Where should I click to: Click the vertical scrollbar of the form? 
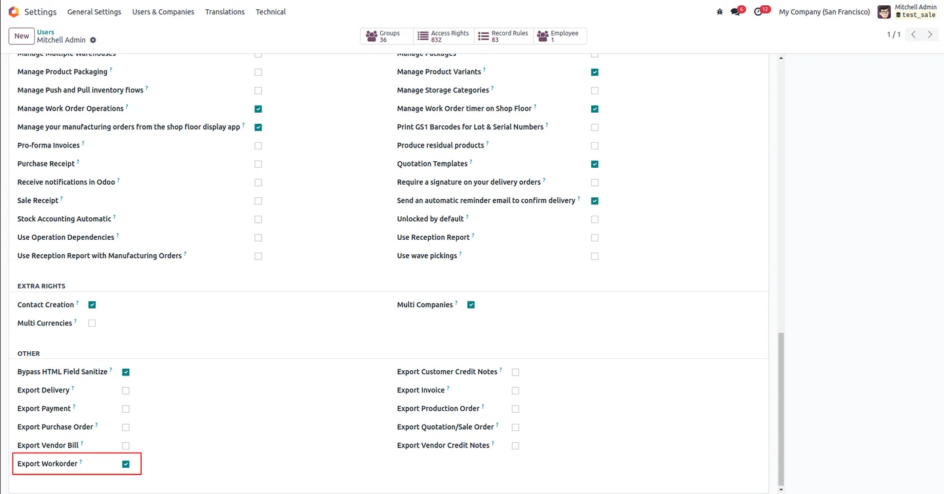click(780, 409)
